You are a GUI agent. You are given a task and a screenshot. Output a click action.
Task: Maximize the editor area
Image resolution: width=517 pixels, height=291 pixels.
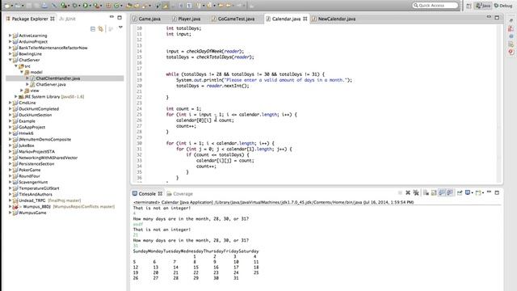(x=497, y=18)
